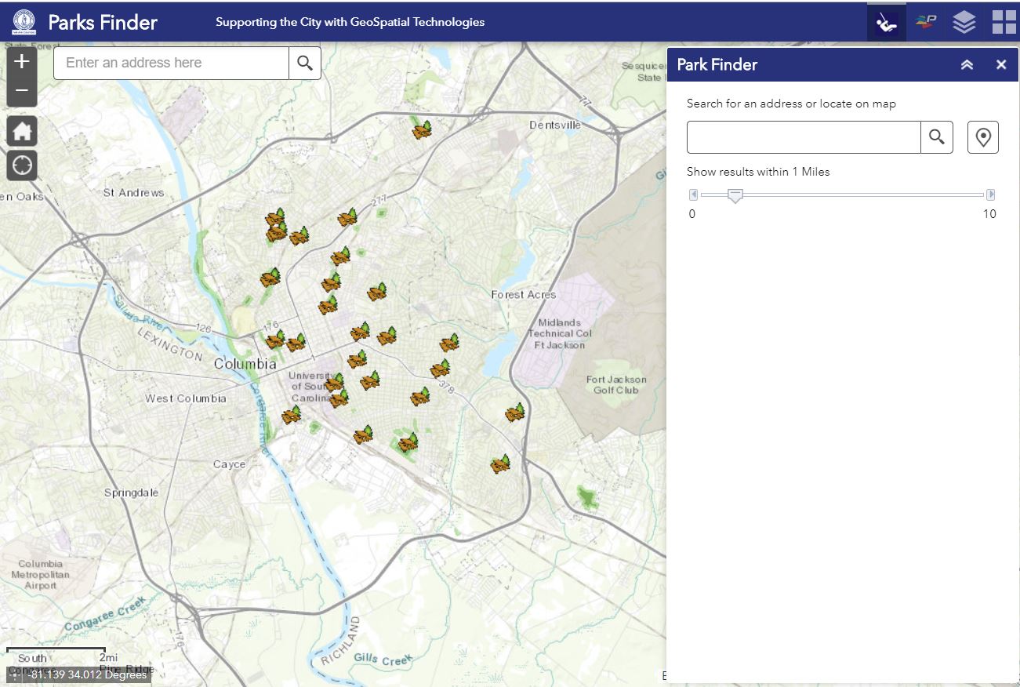Screen dimensions: 1020x687
Task: Click the distance slider handle
Action: 735,196
